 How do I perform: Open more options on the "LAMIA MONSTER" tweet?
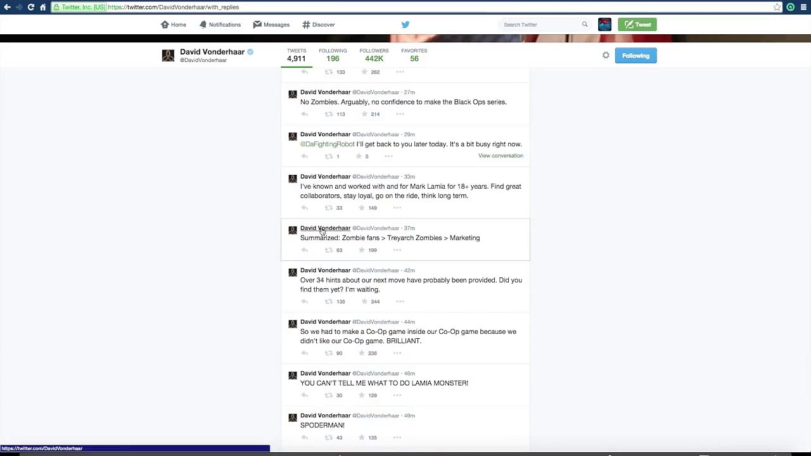[x=397, y=395]
